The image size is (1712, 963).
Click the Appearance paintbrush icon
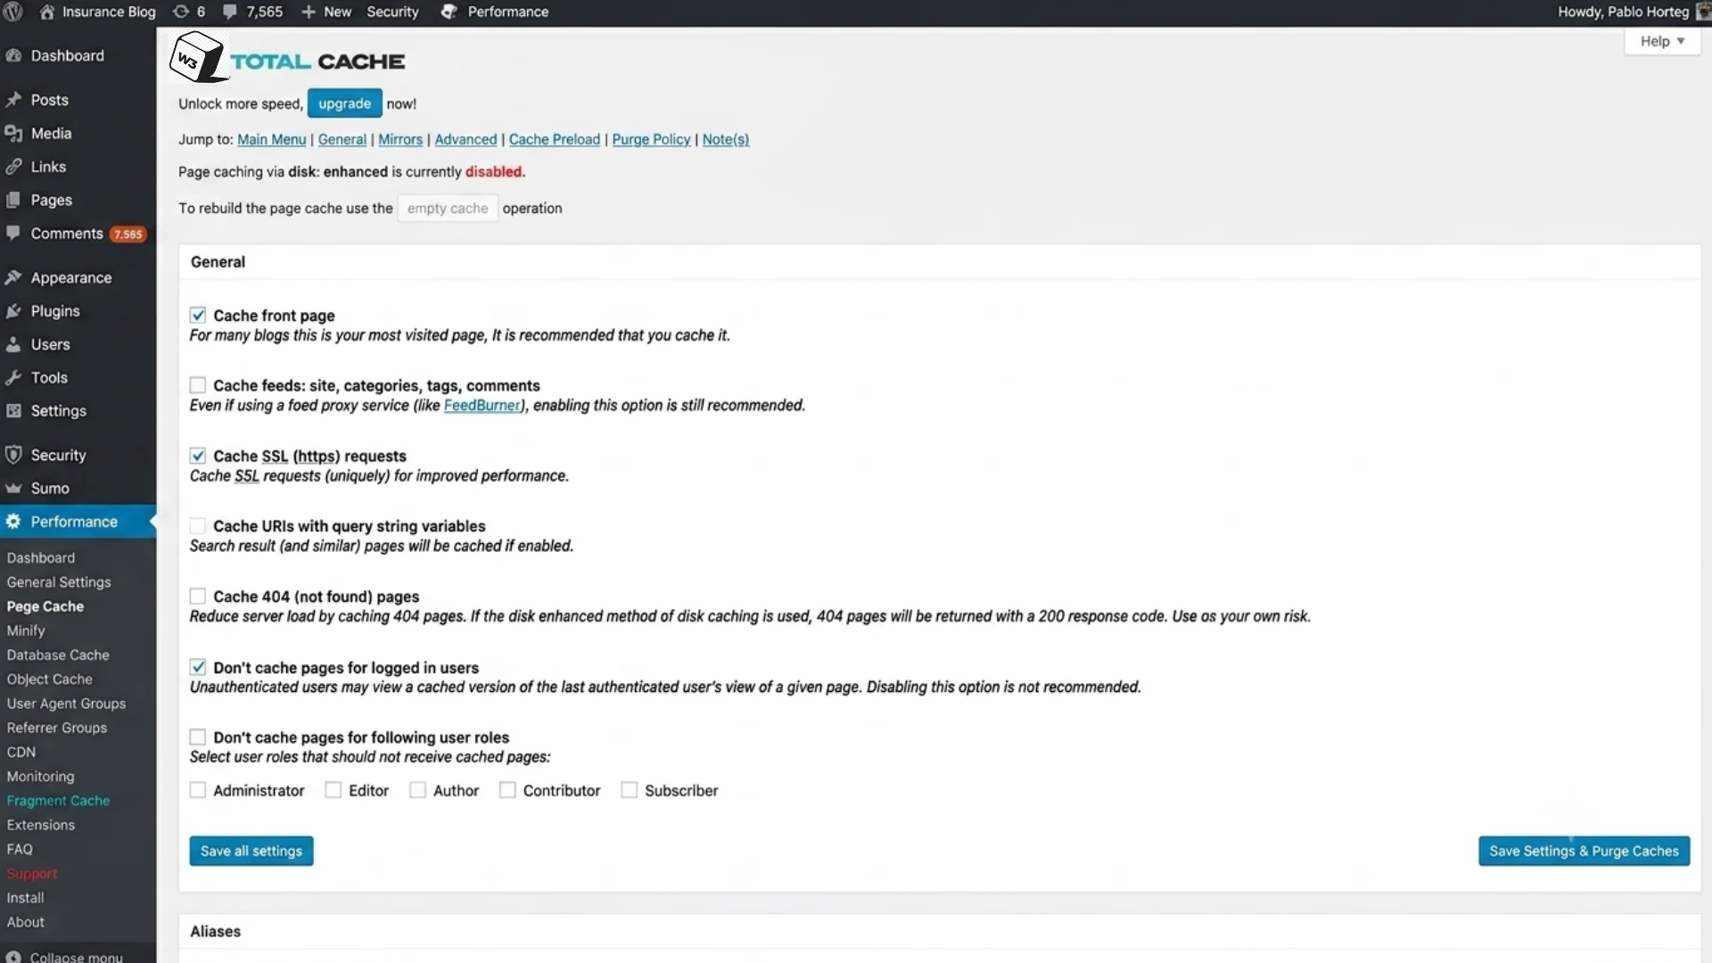click(13, 278)
